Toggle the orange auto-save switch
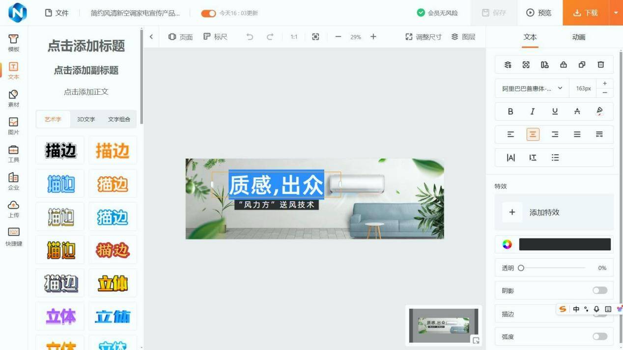 pos(208,13)
